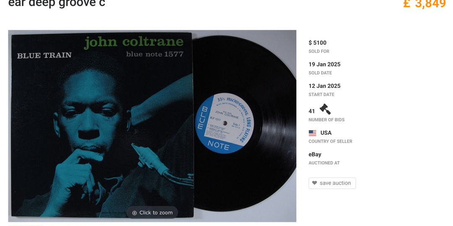
Task: Click the green 'john coltrane' cover text
Action: [134, 42]
